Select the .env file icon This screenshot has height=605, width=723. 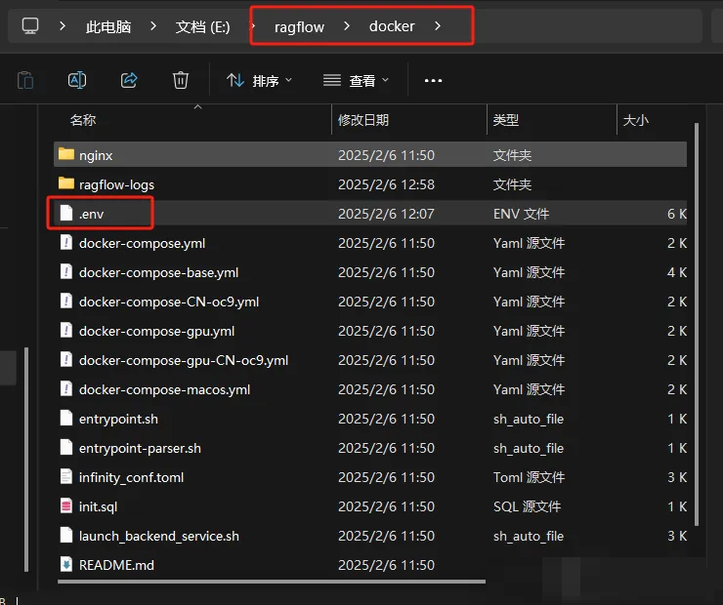(x=66, y=213)
